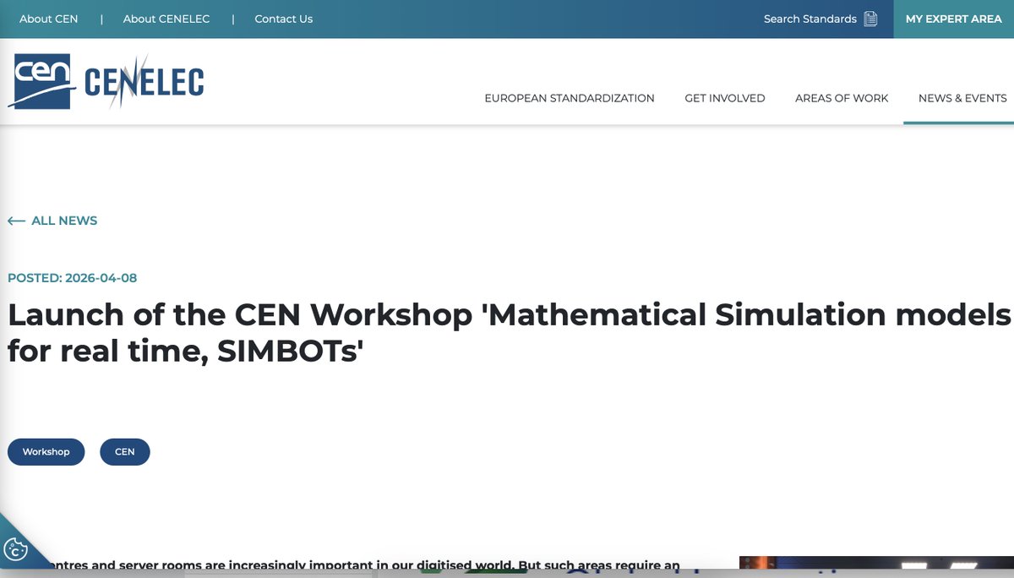Open the cookie settings icon

click(16, 549)
